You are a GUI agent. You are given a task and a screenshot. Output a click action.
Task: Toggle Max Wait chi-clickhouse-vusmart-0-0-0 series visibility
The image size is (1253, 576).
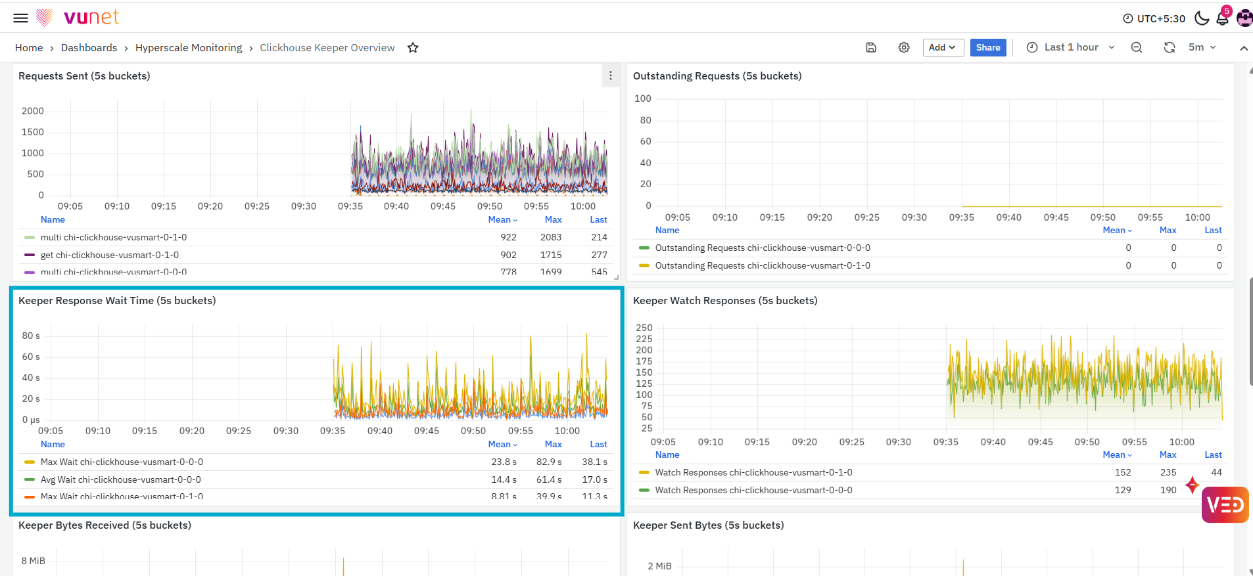pyautogui.click(x=122, y=462)
